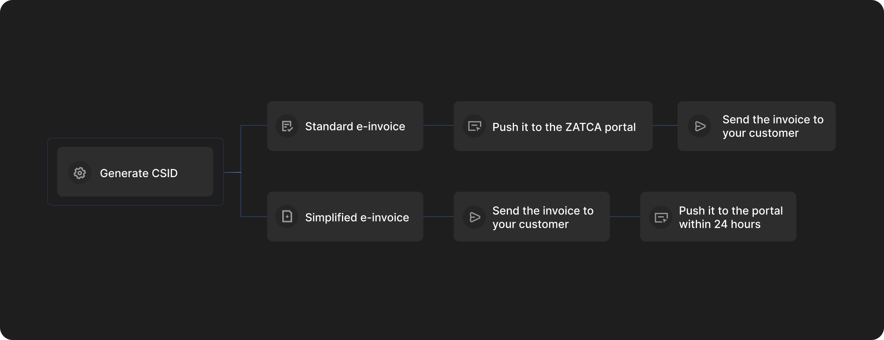Select the Generate CSID label
The height and width of the screenshot is (340, 884).
[138, 173]
